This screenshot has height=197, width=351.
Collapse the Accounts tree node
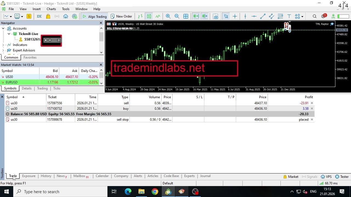(3, 28)
